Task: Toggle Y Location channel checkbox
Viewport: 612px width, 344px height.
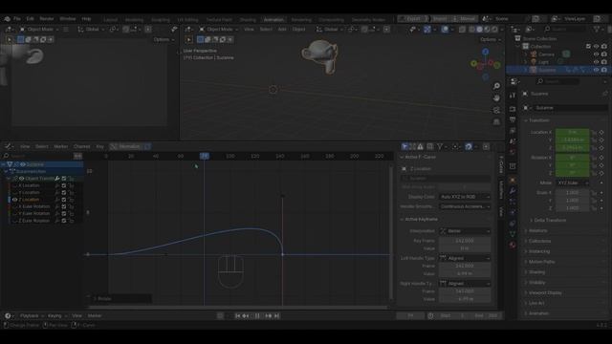Action: [x=64, y=193]
